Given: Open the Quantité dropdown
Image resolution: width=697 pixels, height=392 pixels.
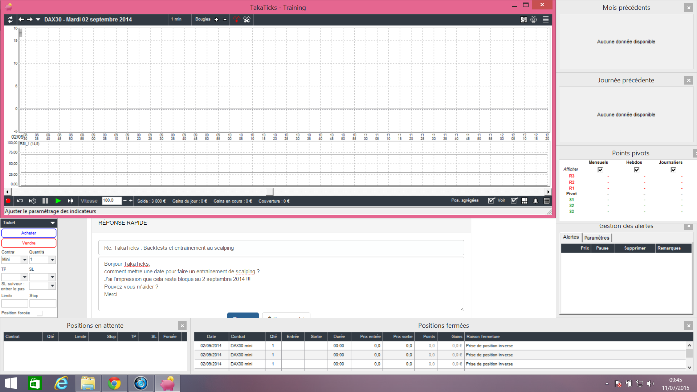Looking at the screenshot, I should point(52,260).
